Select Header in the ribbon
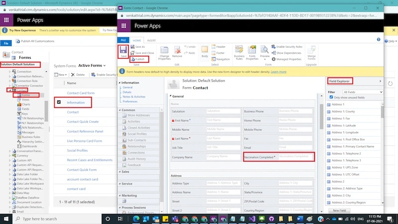Viewport: 398px width, 224px height. click(218, 47)
